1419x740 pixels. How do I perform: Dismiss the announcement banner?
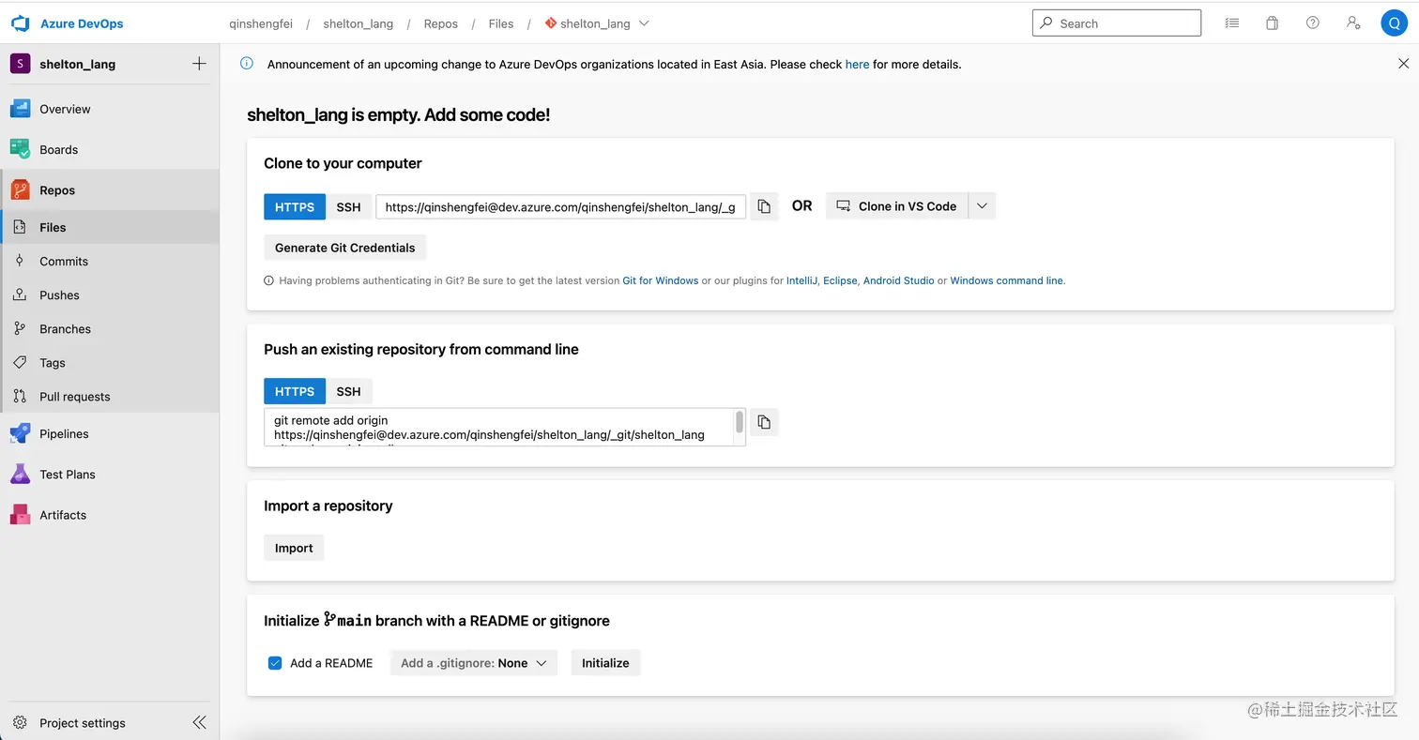[x=1403, y=64]
